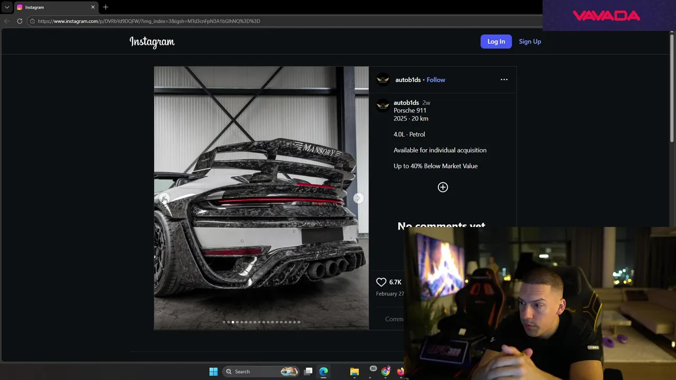The height and width of the screenshot is (380, 676).
Task: Click the Log In button
Action: (496, 42)
